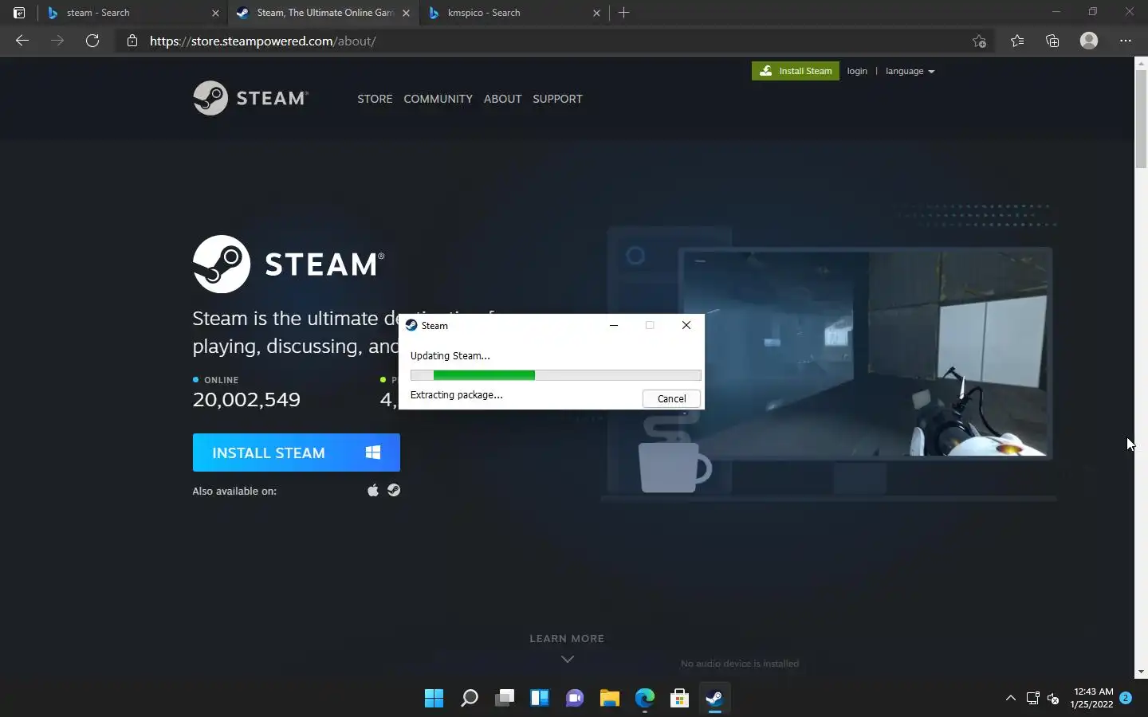Click the online count 20,002,549
The image size is (1148, 717).
click(x=246, y=399)
